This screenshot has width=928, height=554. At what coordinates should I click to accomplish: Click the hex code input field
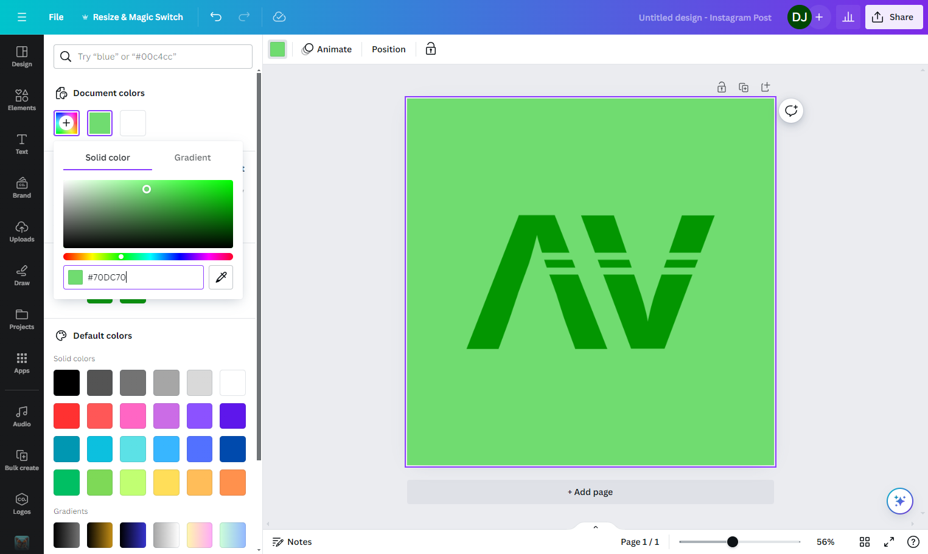[x=133, y=277]
